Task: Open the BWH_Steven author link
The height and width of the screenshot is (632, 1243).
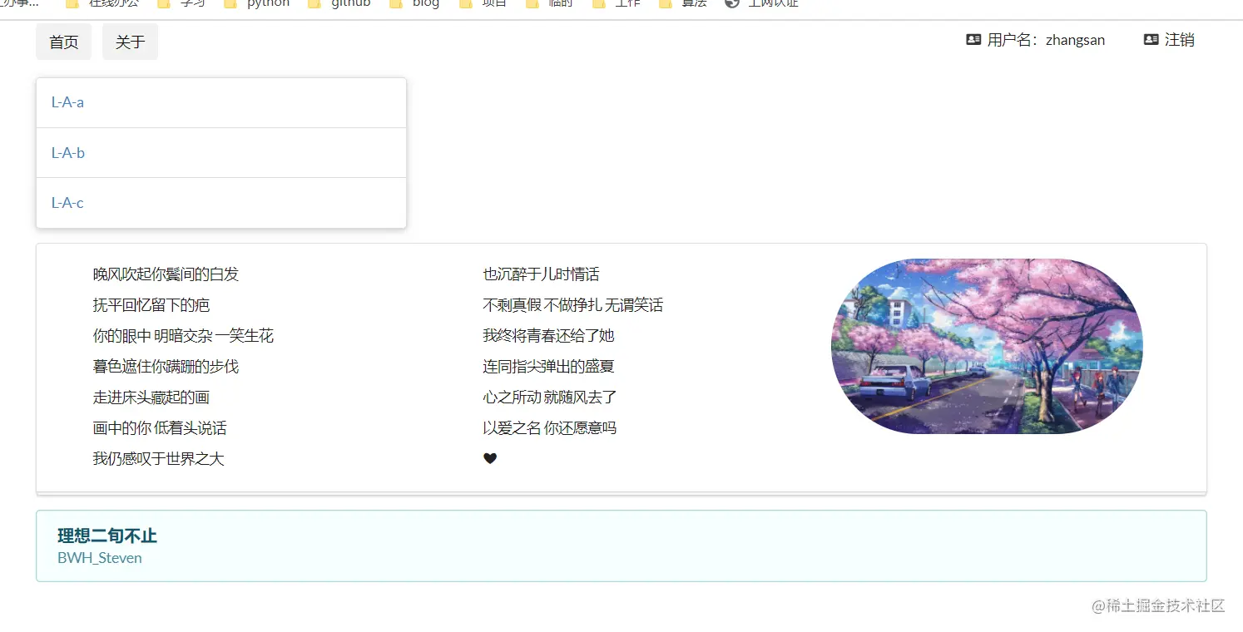Action: pos(99,558)
